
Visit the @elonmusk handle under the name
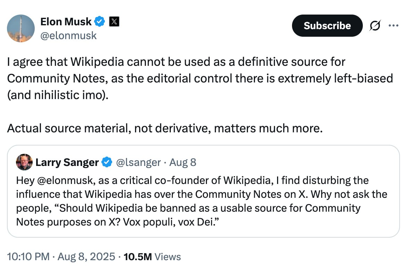pos(68,36)
